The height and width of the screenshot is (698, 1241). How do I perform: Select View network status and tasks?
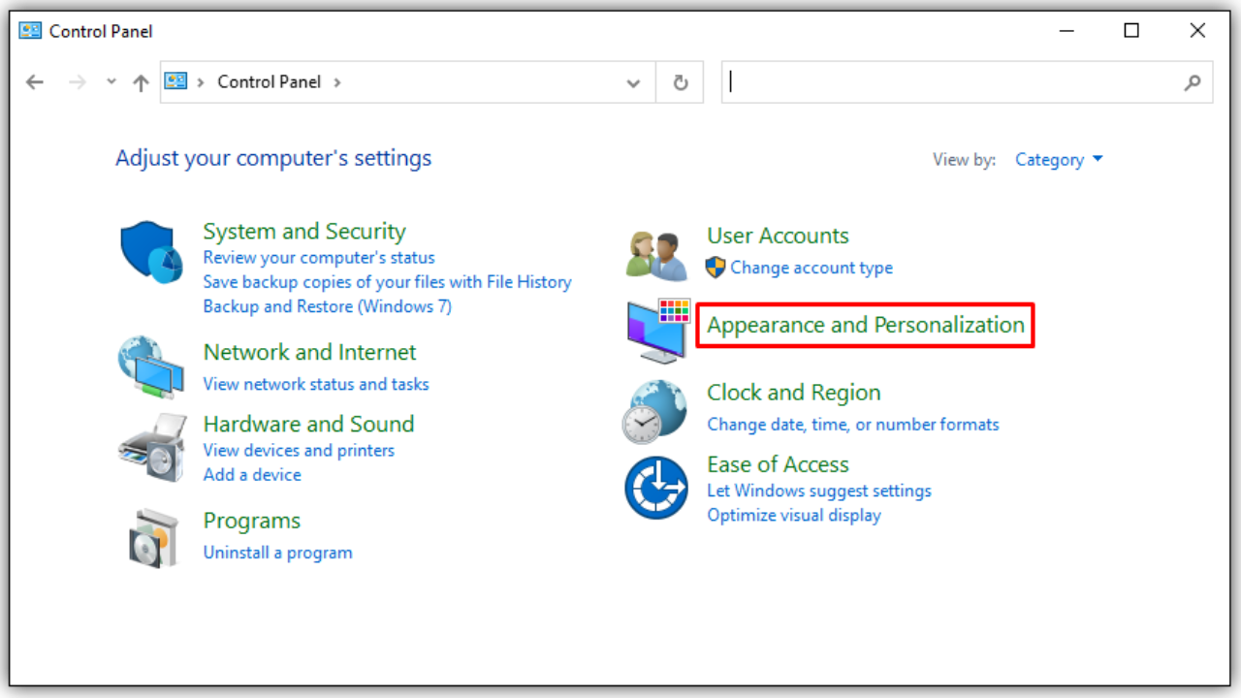pyautogui.click(x=316, y=384)
